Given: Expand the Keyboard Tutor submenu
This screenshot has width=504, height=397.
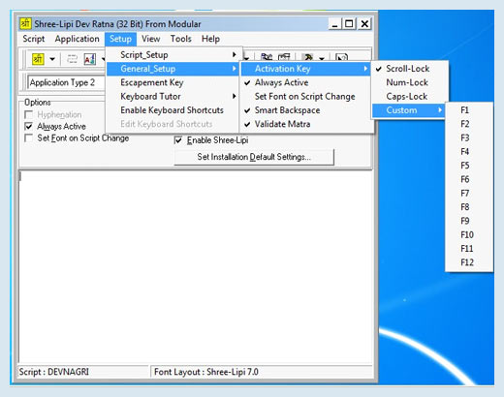Looking at the screenshot, I should pyautogui.click(x=173, y=97).
